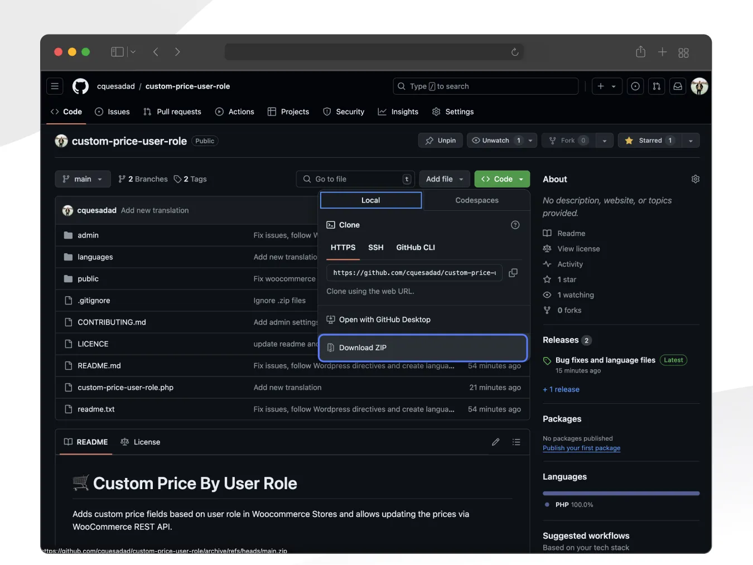Switch to the Projects tab
This screenshot has width=753, height=565.
[288, 112]
